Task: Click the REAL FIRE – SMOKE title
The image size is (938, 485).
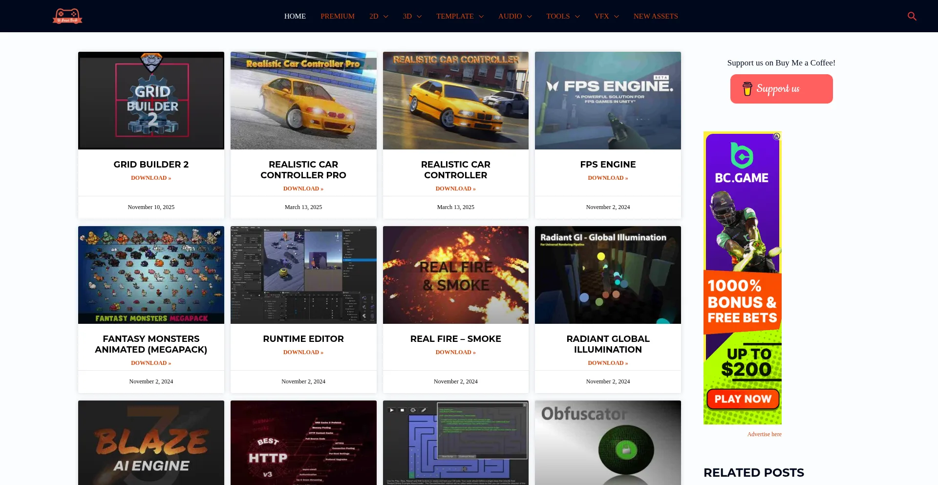Action: (x=456, y=339)
